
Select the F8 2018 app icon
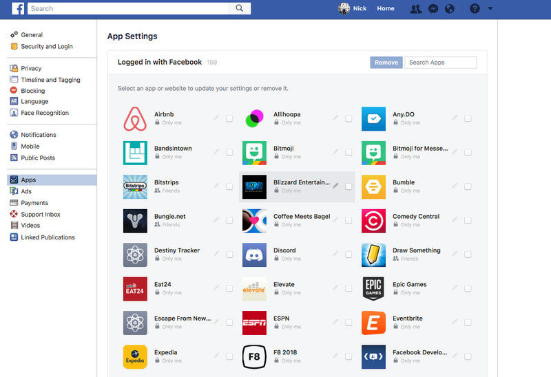254,357
